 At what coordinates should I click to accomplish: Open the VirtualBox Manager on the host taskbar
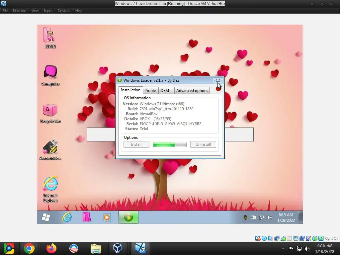pos(117,248)
